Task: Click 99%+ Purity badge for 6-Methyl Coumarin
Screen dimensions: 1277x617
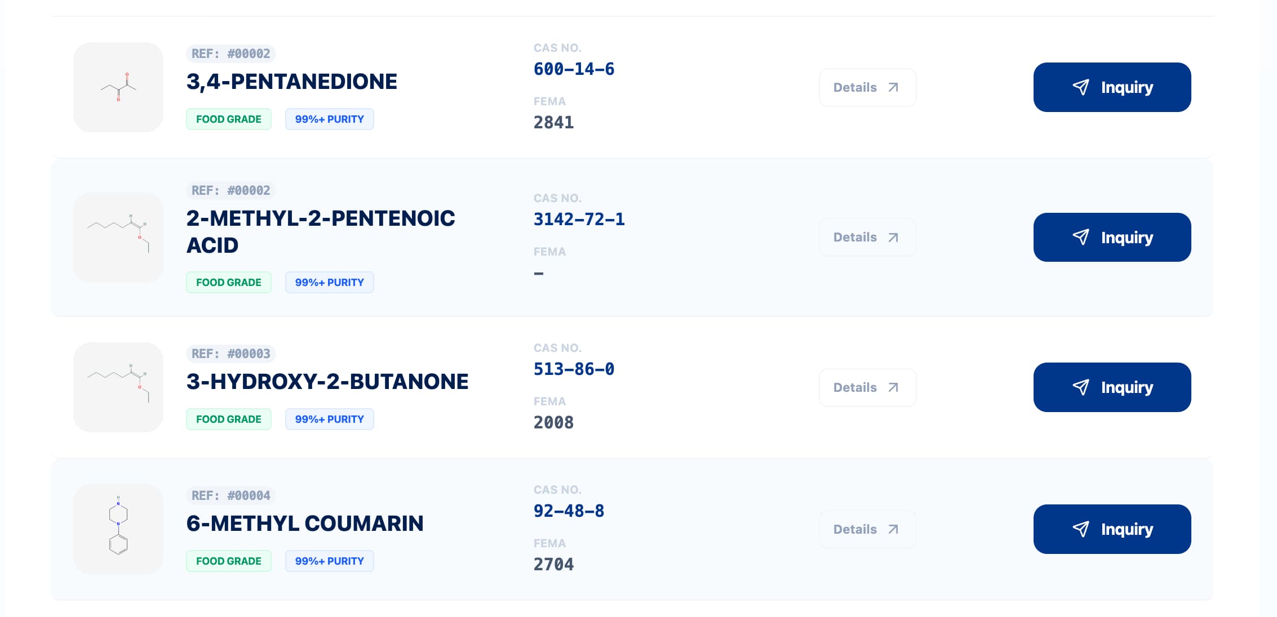Action: click(x=329, y=561)
